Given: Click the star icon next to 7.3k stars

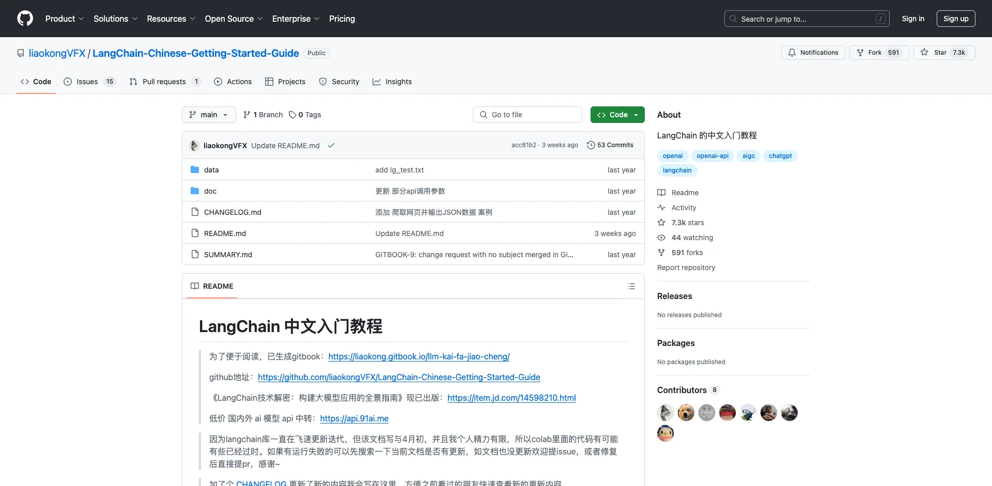Looking at the screenshot, I should tap(661, 223).
